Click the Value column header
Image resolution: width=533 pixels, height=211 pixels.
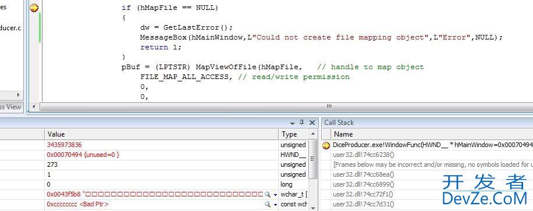[162, 134]
